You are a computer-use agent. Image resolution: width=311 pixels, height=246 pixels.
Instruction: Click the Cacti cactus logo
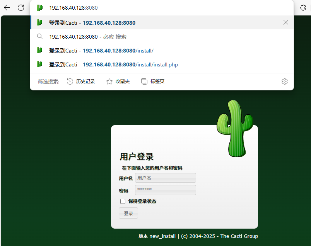(235, 129)
